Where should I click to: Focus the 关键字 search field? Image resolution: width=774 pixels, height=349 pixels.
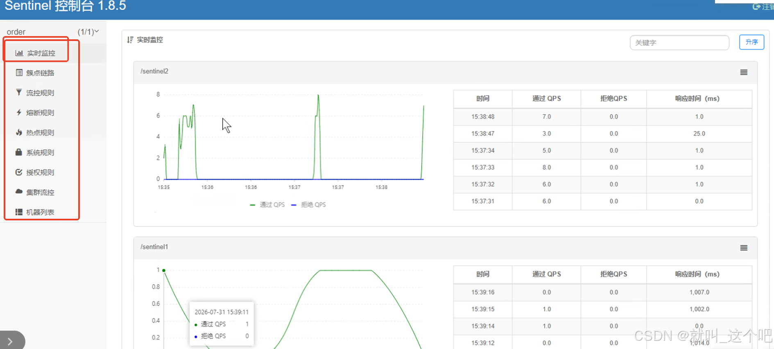679,43
